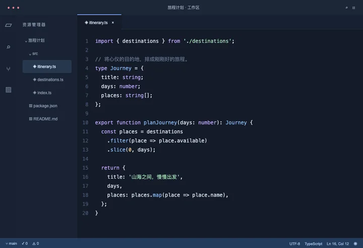
Task: Open the Extensions grid icon in activity bar
Action: point(9,90)
